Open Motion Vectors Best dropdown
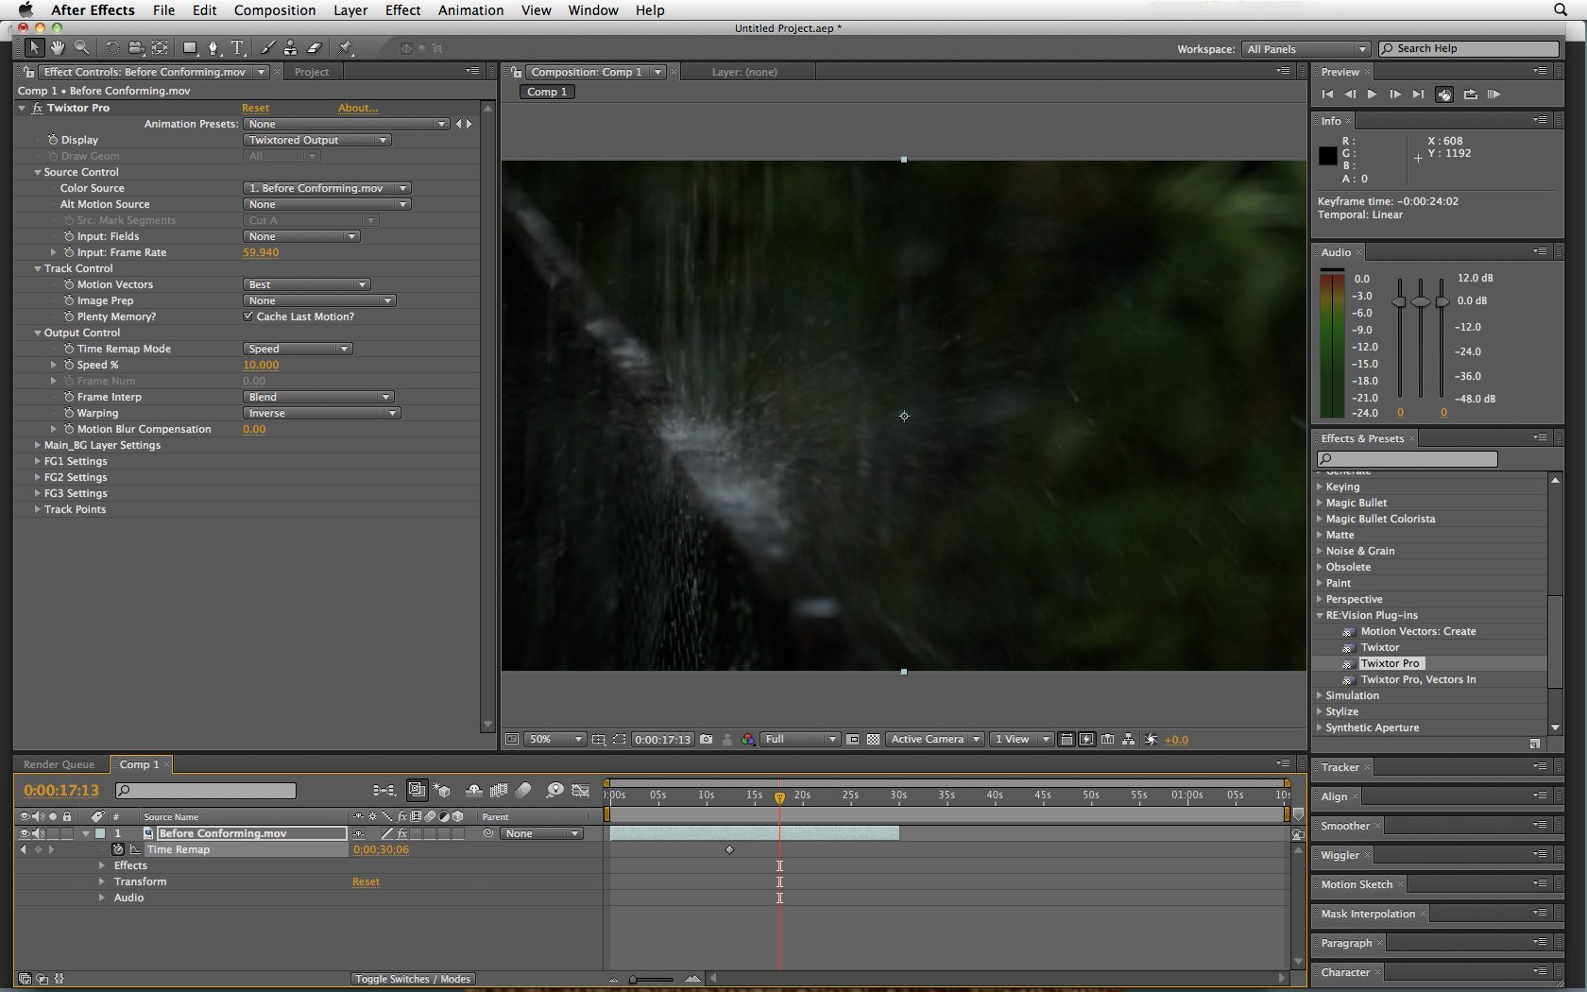 tap(306, 284)
